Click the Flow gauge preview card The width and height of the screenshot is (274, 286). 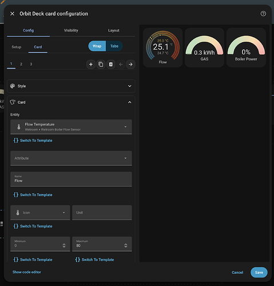click(x=163, y=47)
